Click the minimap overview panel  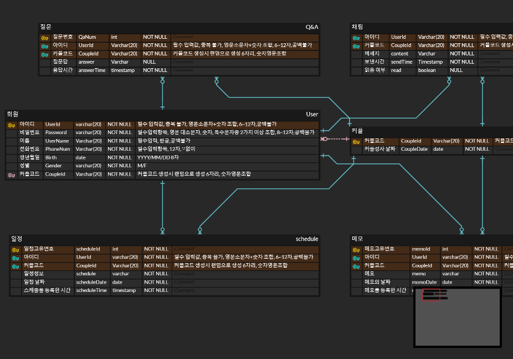[x=458, y=317]
